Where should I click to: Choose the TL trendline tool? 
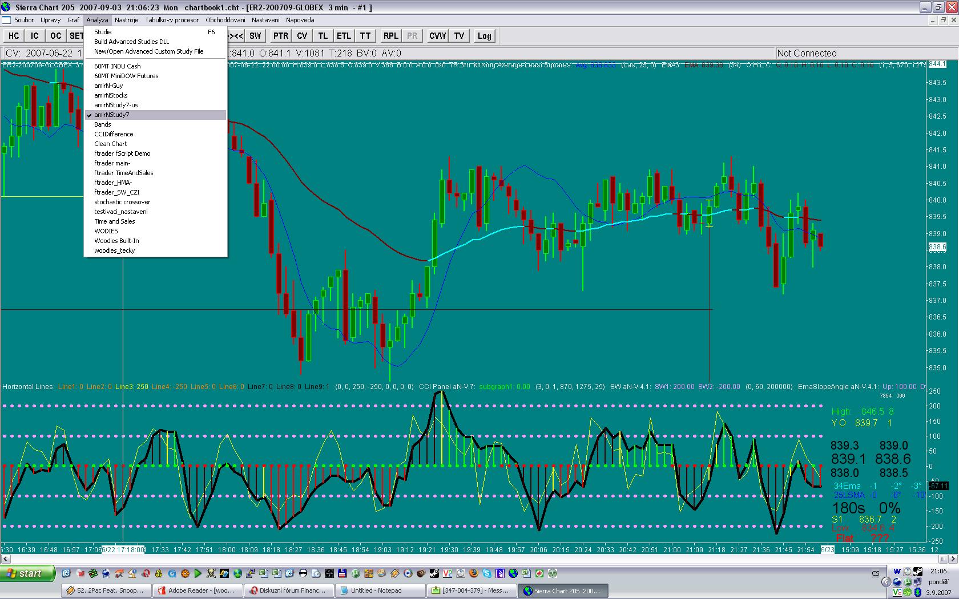point(323,36)
